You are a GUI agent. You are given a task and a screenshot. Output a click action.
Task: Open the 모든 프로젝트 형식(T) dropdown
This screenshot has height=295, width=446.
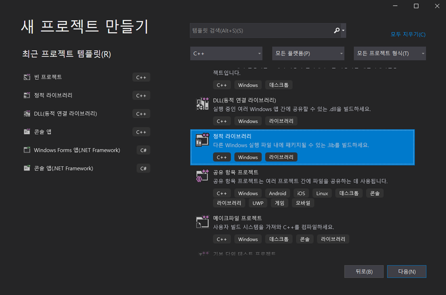(390, 54)
